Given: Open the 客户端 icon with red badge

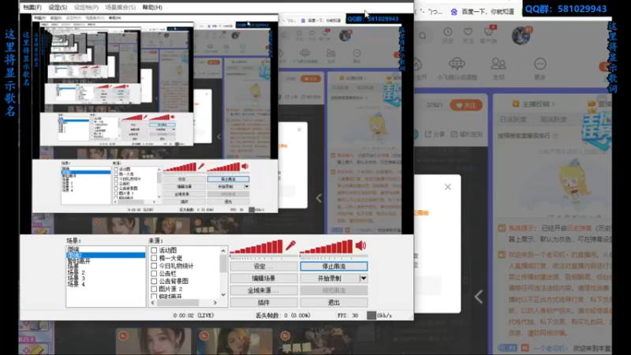Looking at the screenshot, I should pos(488,35).
